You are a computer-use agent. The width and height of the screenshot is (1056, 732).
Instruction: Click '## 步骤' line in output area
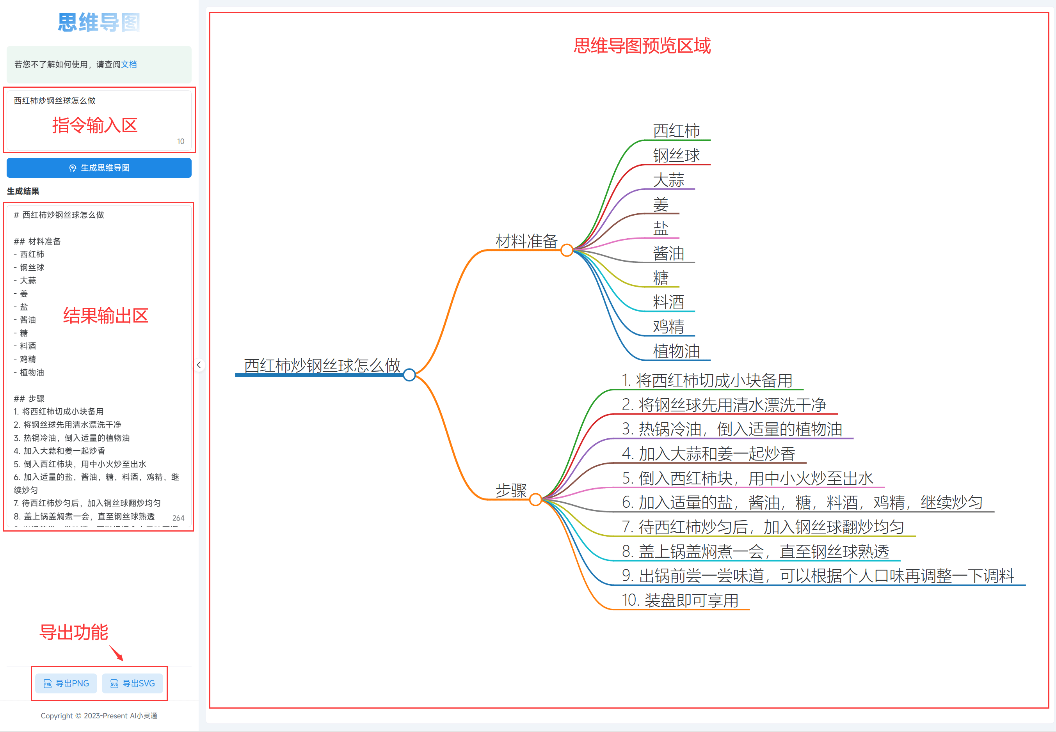(x=29, y=399)
